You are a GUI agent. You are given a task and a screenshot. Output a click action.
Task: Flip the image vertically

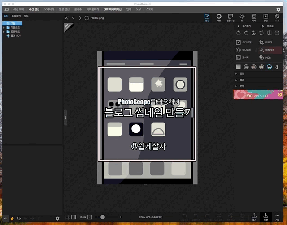click(277, 33)
